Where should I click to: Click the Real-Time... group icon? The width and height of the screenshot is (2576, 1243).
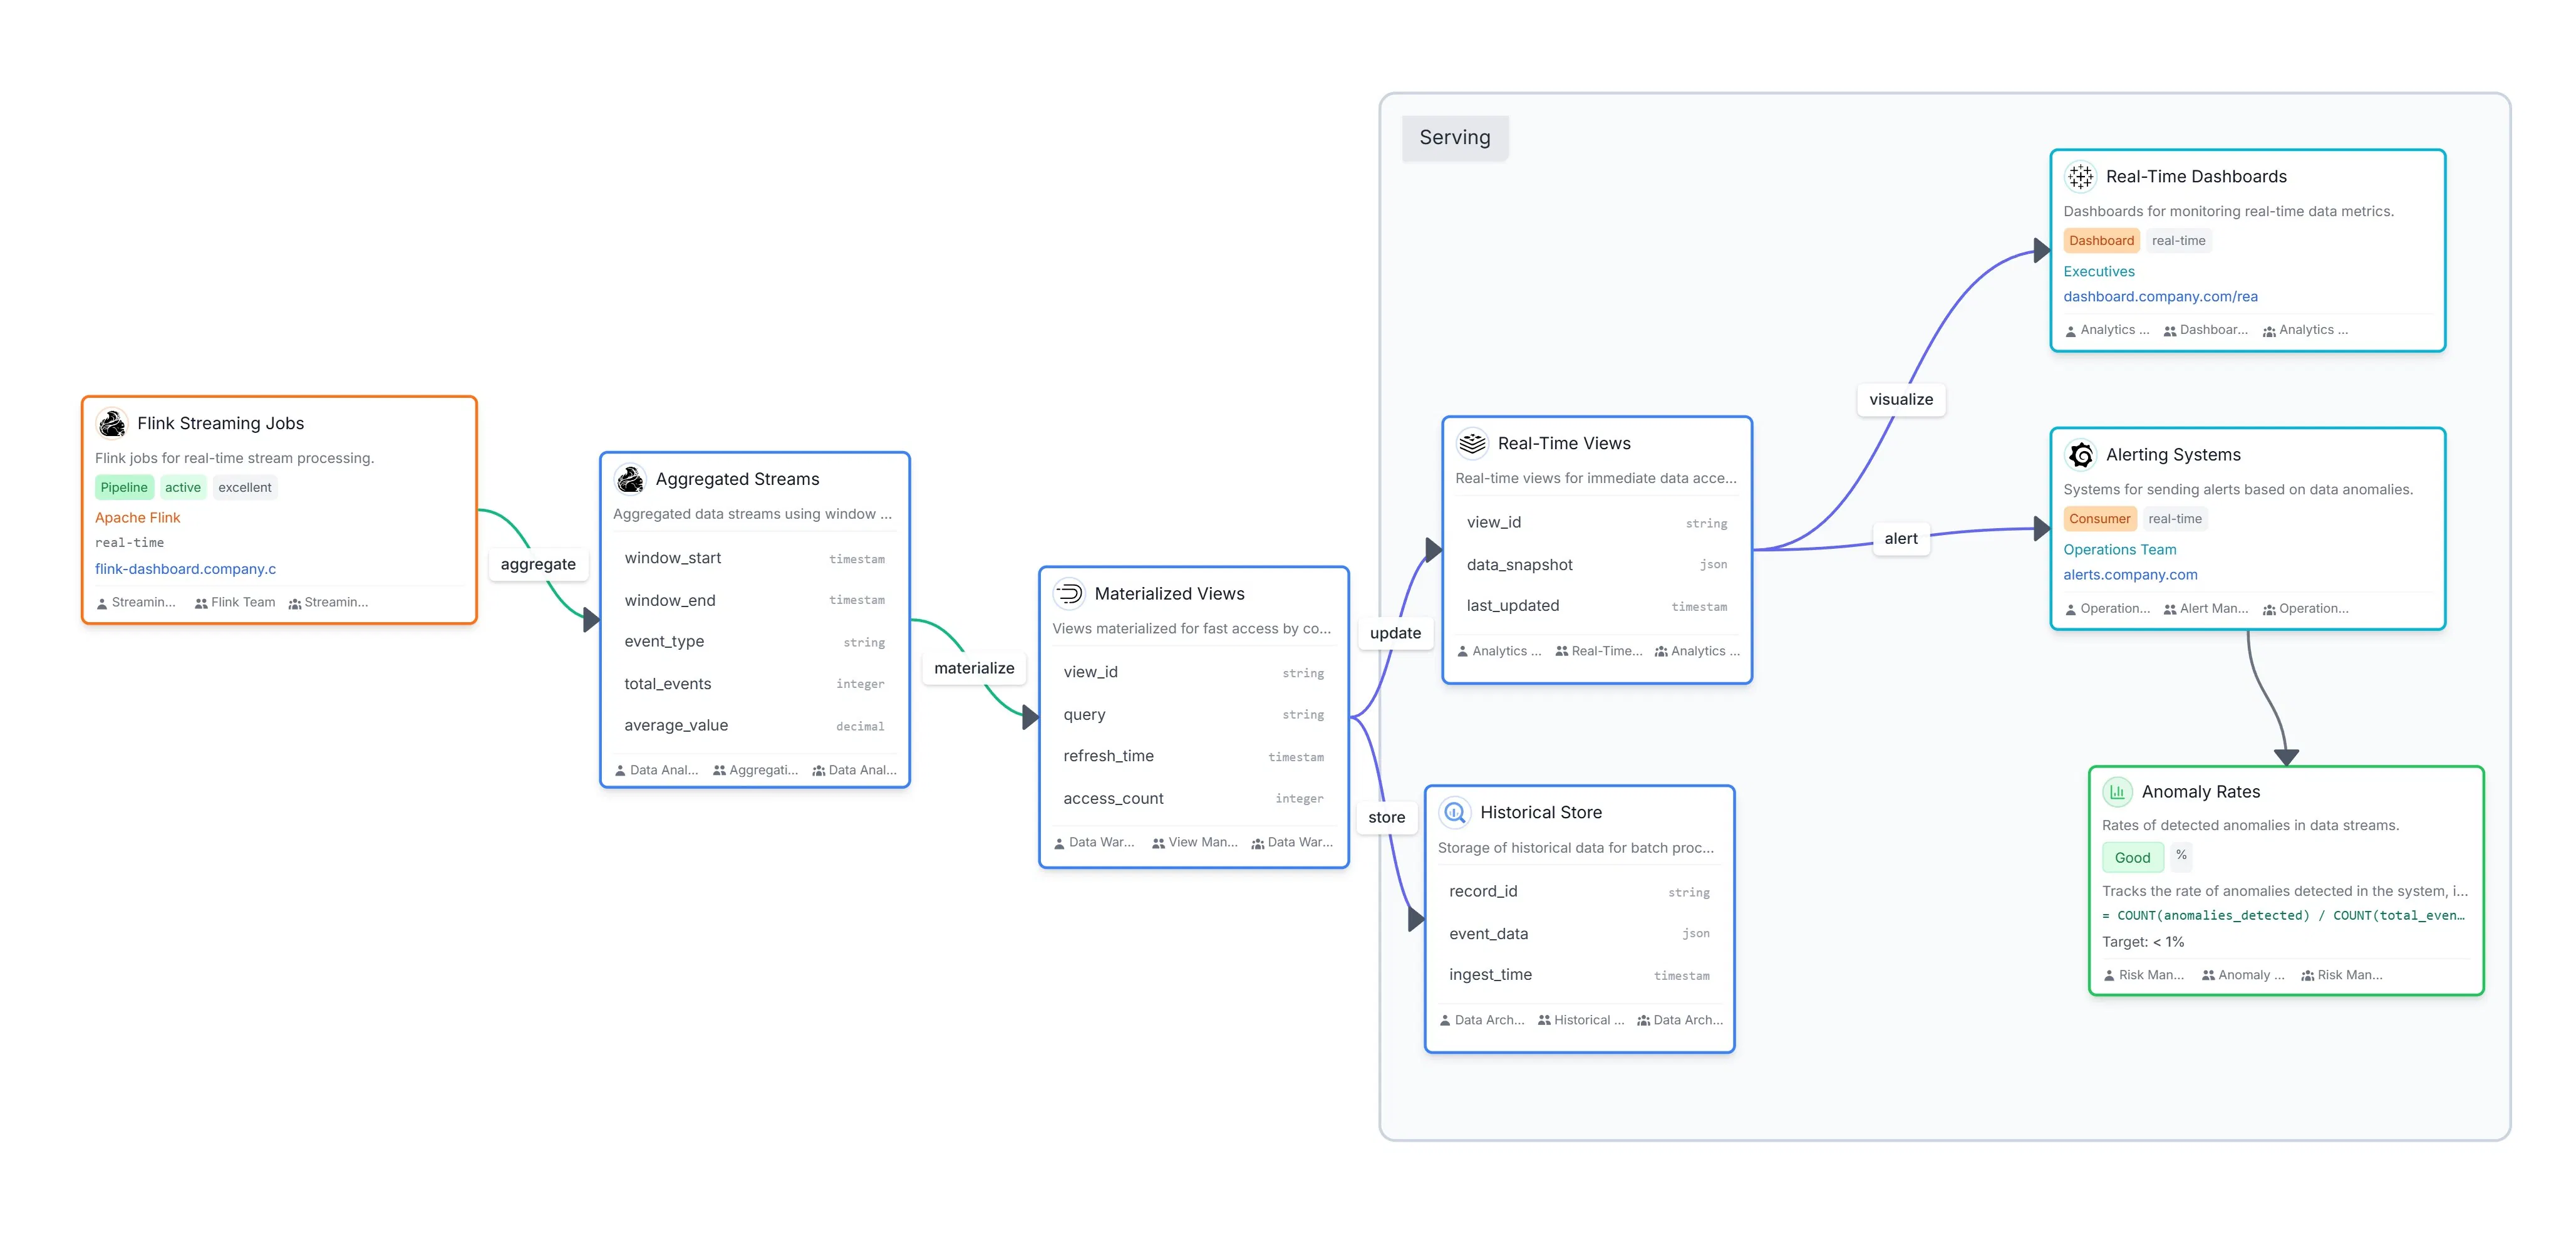[1561, 651]
